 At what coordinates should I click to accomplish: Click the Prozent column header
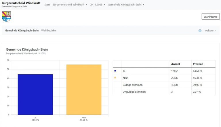coord(197,64)
